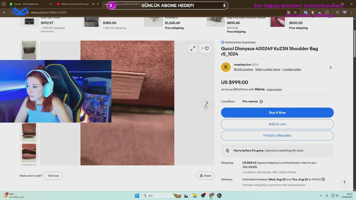The width and height of the screenshot is (356, 200).
Task: Click Windows taskbar search box Ara
Action: (x=162, y=196)
